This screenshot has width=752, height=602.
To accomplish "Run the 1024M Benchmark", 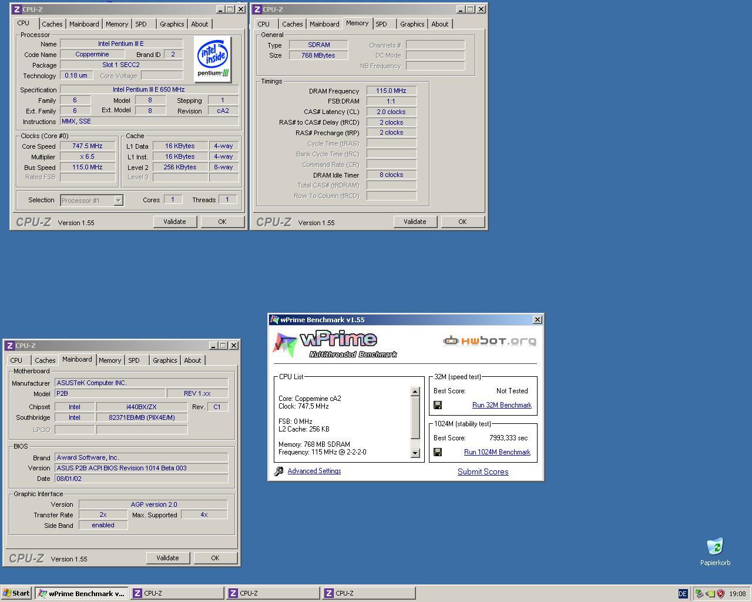I will click(x=497, y=452).
